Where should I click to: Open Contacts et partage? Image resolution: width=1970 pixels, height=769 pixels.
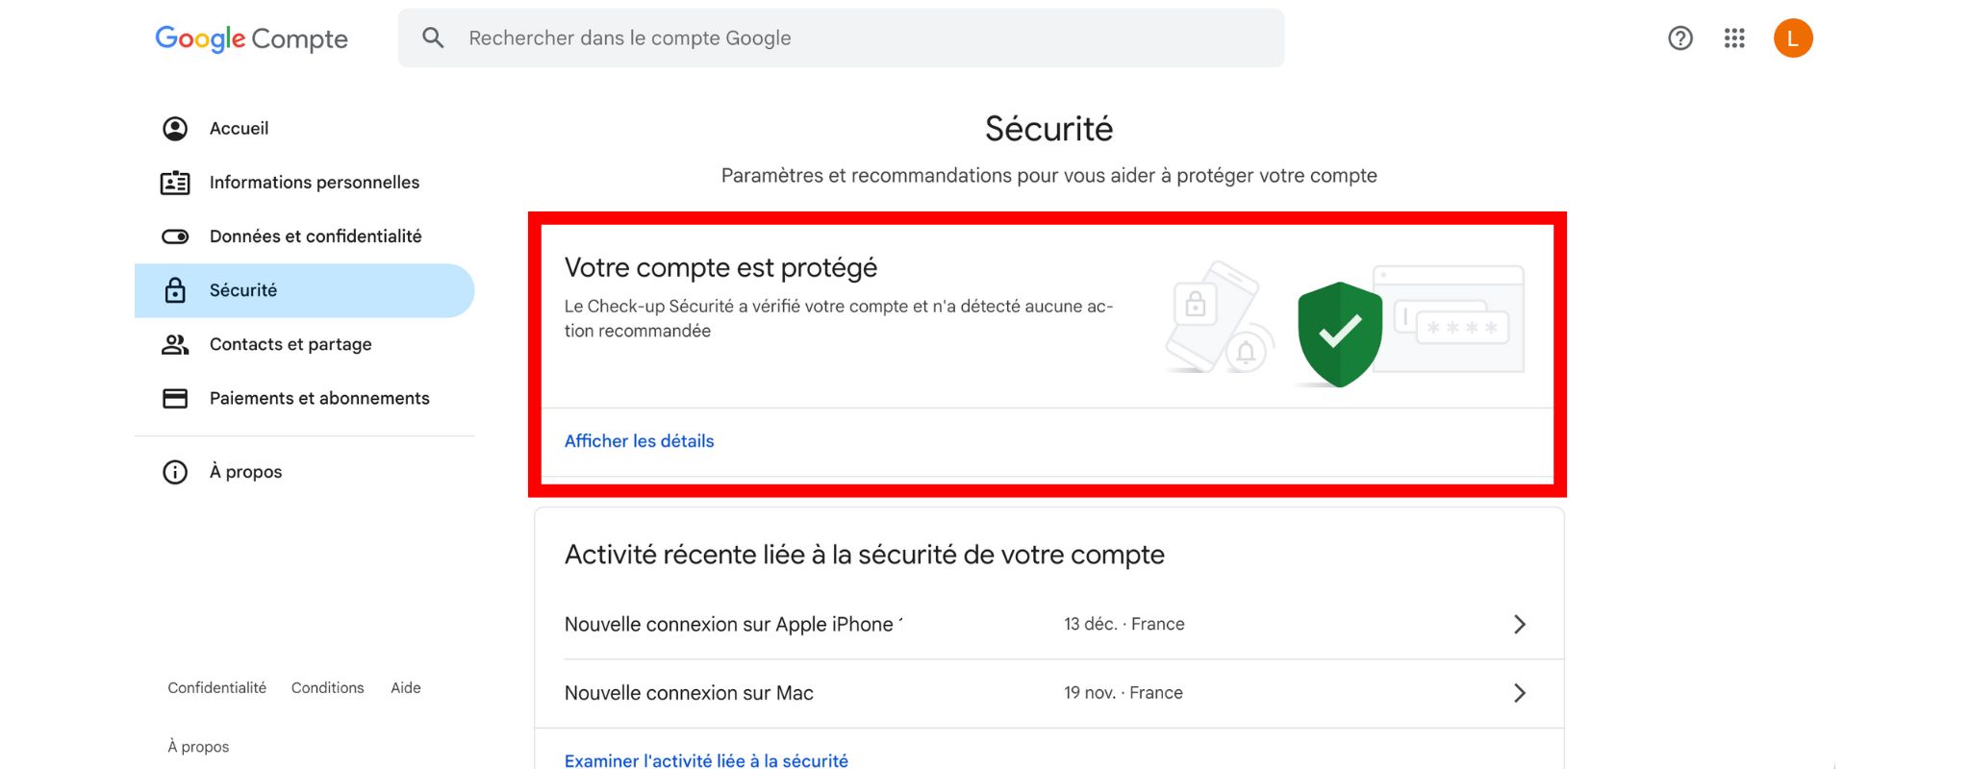click(290, 344)
